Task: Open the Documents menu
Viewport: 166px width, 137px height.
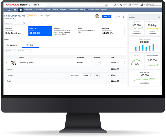Action: pyautogui.click(x=74, y=10)
